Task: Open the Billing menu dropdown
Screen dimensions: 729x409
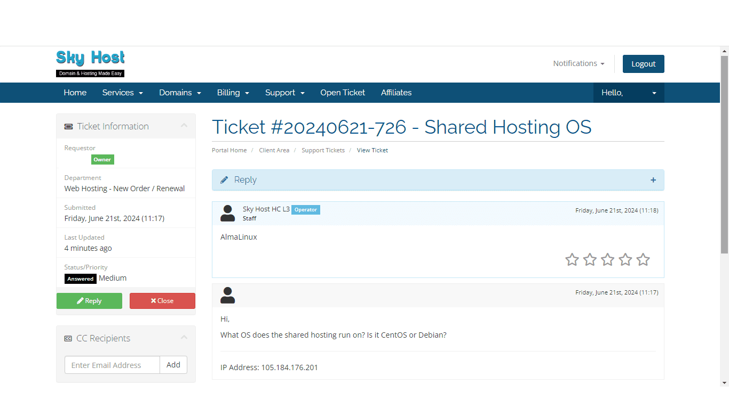Action: 233,93
